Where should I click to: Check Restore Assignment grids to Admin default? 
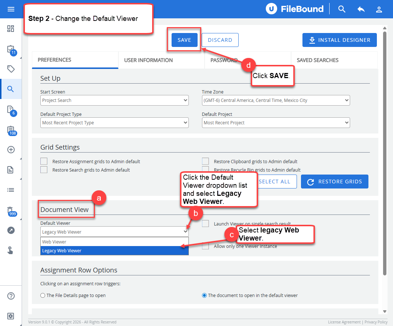point(44,161)
